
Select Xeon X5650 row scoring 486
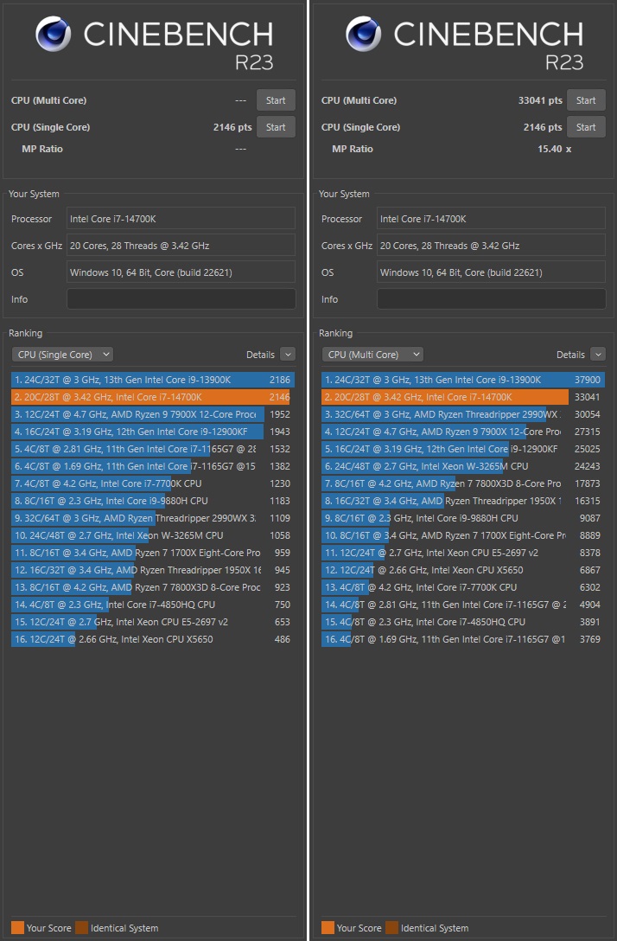[x=152, y=639]
